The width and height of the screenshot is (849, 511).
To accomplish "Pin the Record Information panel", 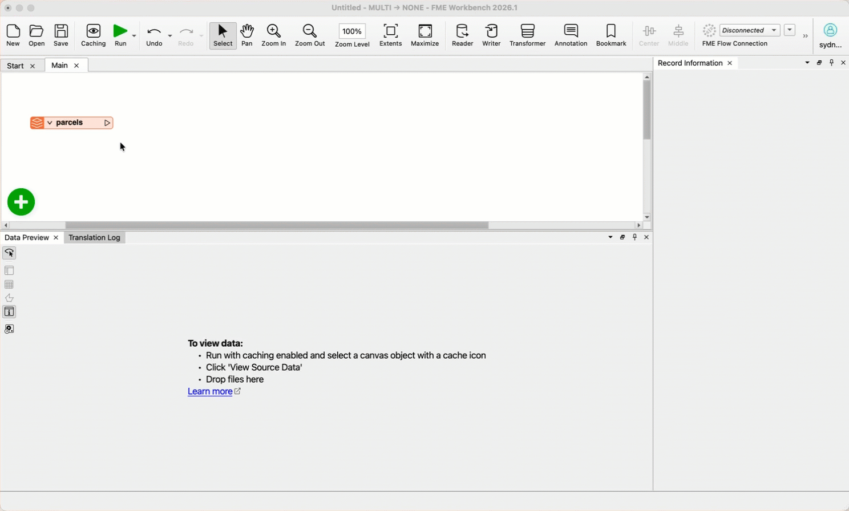I will [x=831, y=63].
